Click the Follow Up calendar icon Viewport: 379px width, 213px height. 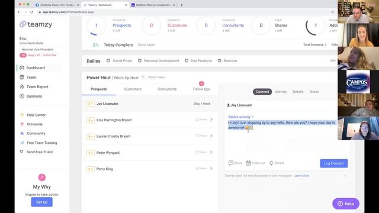[x=248, y=163]
